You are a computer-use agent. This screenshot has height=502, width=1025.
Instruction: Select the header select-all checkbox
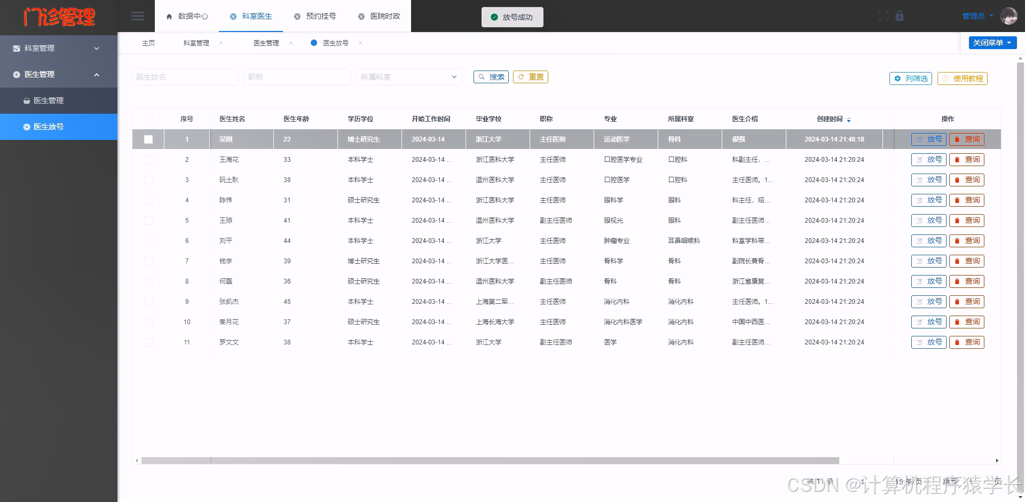pyautogui.click(x=148, y=119)
